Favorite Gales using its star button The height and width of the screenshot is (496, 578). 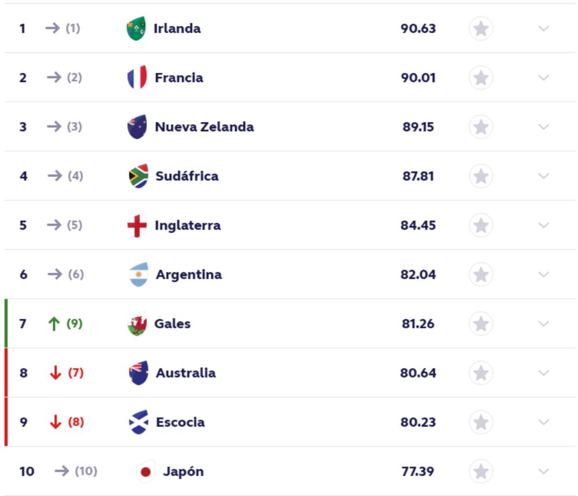point(481,324)
